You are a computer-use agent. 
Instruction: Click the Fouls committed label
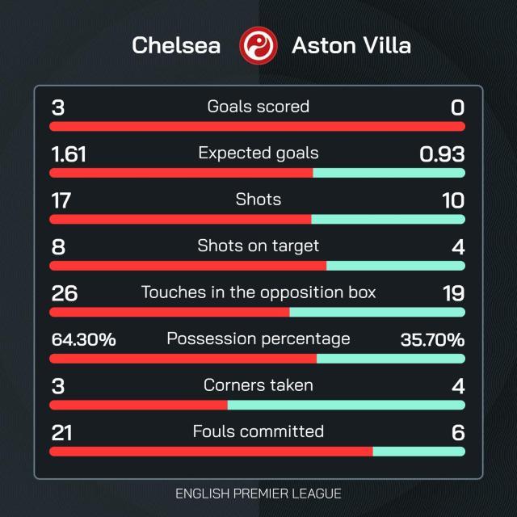(x=258, y=431)
